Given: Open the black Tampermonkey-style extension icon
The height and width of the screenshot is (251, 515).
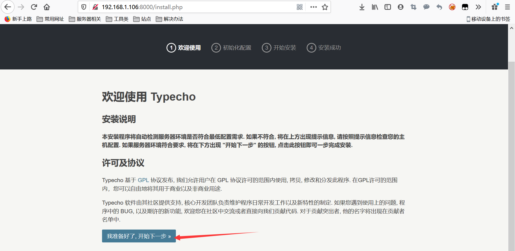Looking at the screenshot, I should (x=465, y=7).
